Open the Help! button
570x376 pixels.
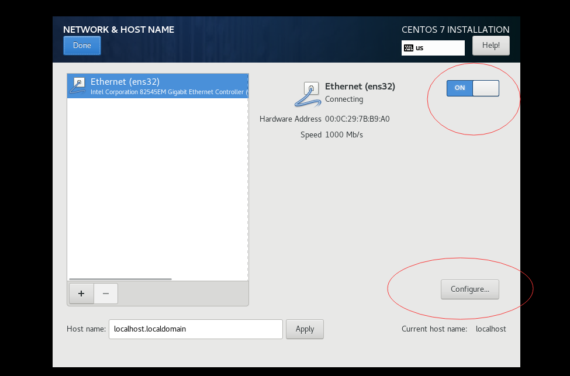[x=490, y=46]
